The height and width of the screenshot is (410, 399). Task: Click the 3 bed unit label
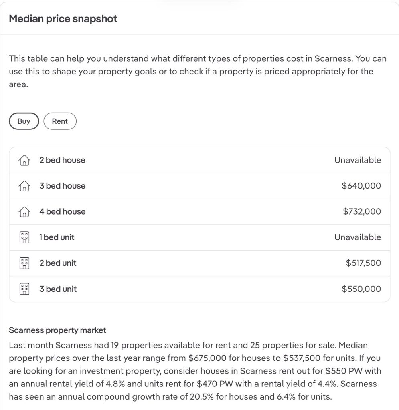(x=58, y=289)
